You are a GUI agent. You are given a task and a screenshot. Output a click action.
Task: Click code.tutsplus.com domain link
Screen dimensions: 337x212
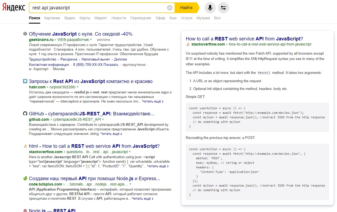46,184
